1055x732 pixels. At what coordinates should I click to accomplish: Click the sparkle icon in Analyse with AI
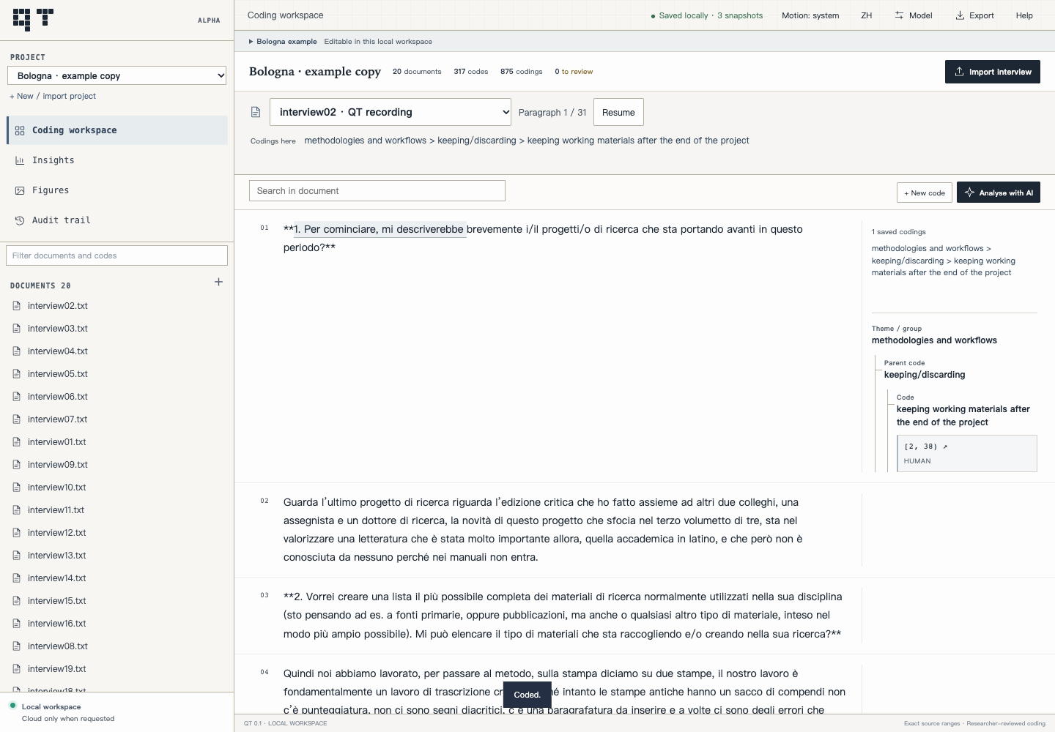click(969, 193)
